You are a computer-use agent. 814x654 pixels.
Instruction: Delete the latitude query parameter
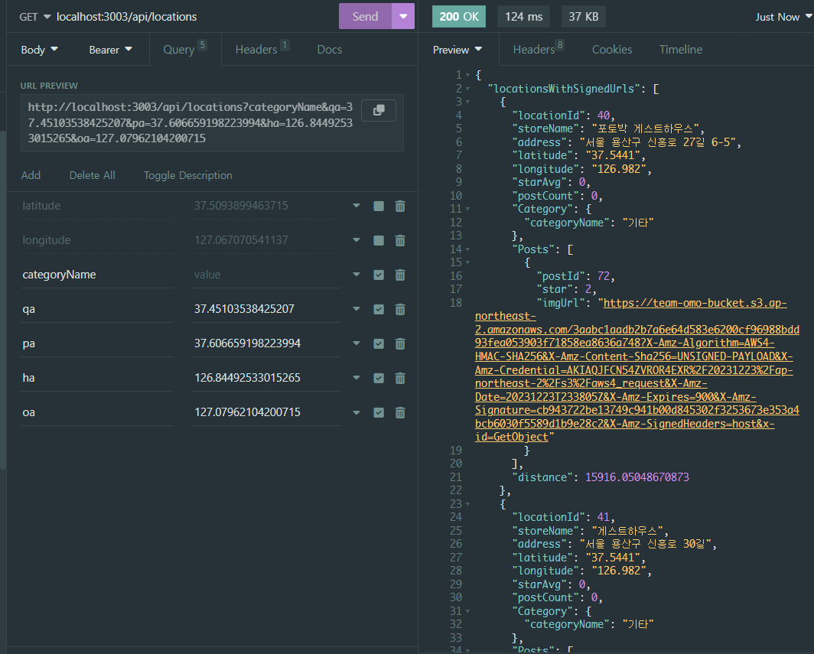[399, 206]
